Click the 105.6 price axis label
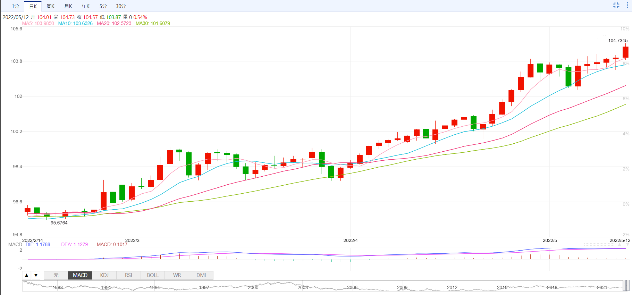The height and width of the screenshot is (295, 632). pyautogui.click(x=16, y=29)
